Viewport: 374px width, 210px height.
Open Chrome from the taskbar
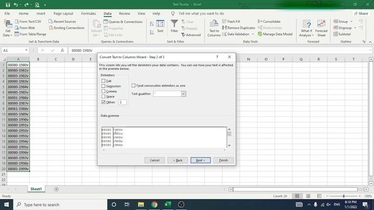[154, 205]
